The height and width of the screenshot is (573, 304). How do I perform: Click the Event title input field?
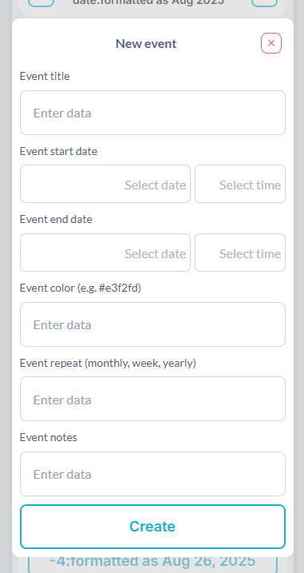pos(152,113)
